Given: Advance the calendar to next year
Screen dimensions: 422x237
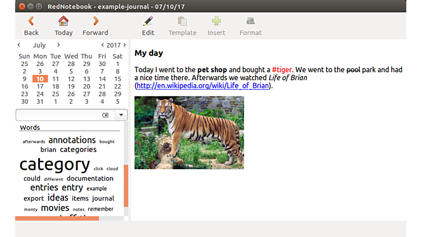Looking at the screenshot, I should (x=125, y=45).
